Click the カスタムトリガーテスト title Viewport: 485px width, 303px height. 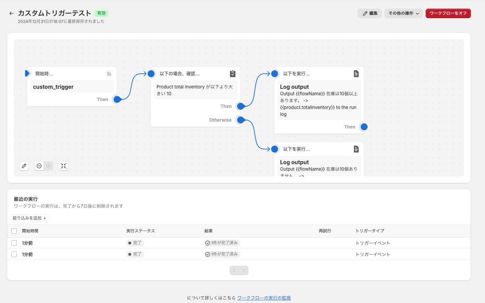tap(55, 13)
